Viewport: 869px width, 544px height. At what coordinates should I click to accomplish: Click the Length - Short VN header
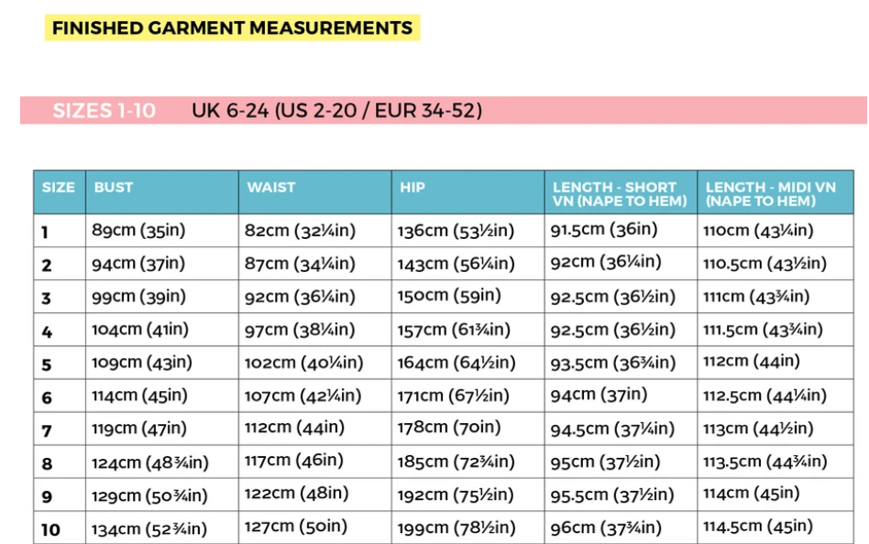pyautogui.click(x=619, y=193)
